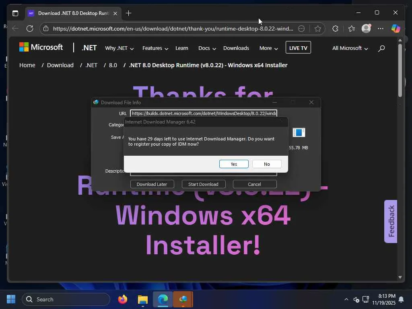Screen dimensions: 412x309
Task: Click the volume muted tray icon
Action: [356, 299]
